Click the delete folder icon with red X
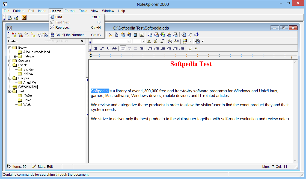 pos(33,35)
